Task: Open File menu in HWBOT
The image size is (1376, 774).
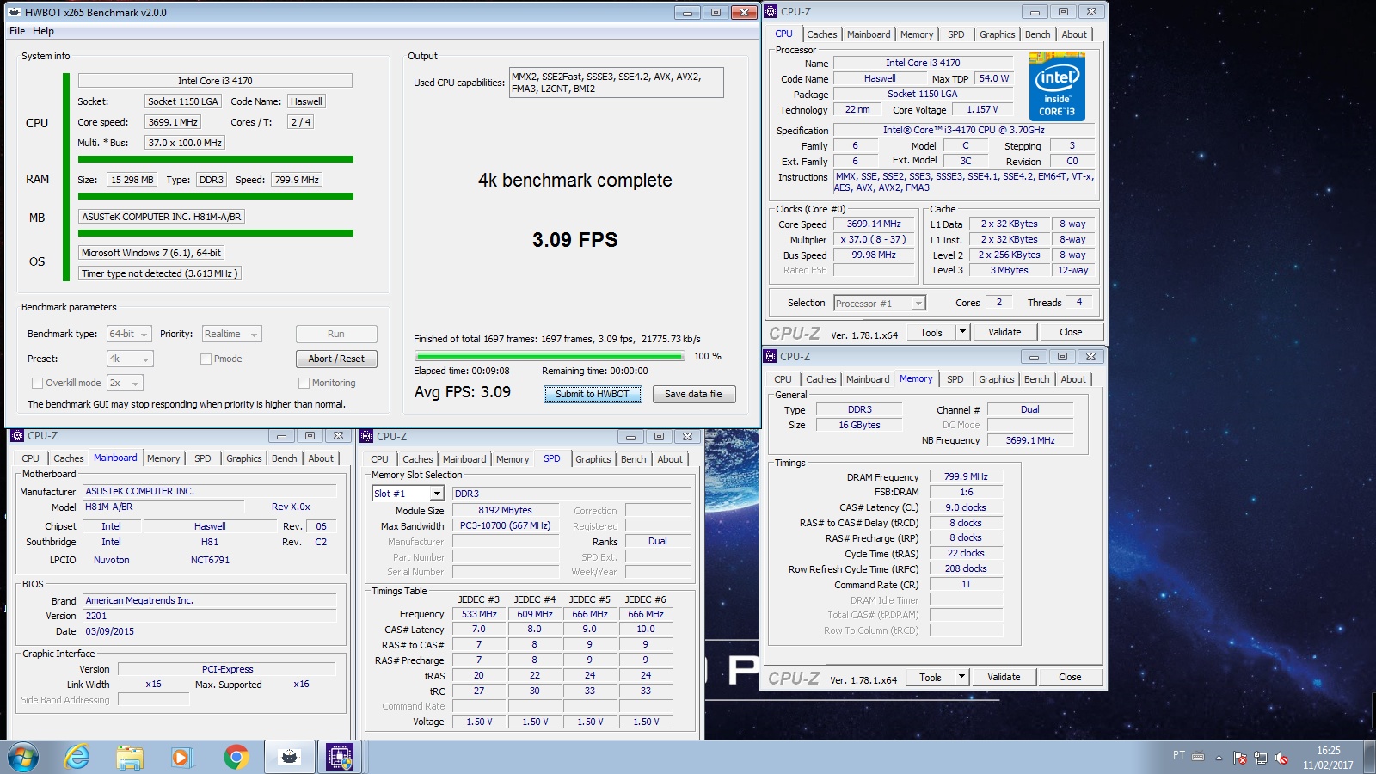Action: coord(17,31)
